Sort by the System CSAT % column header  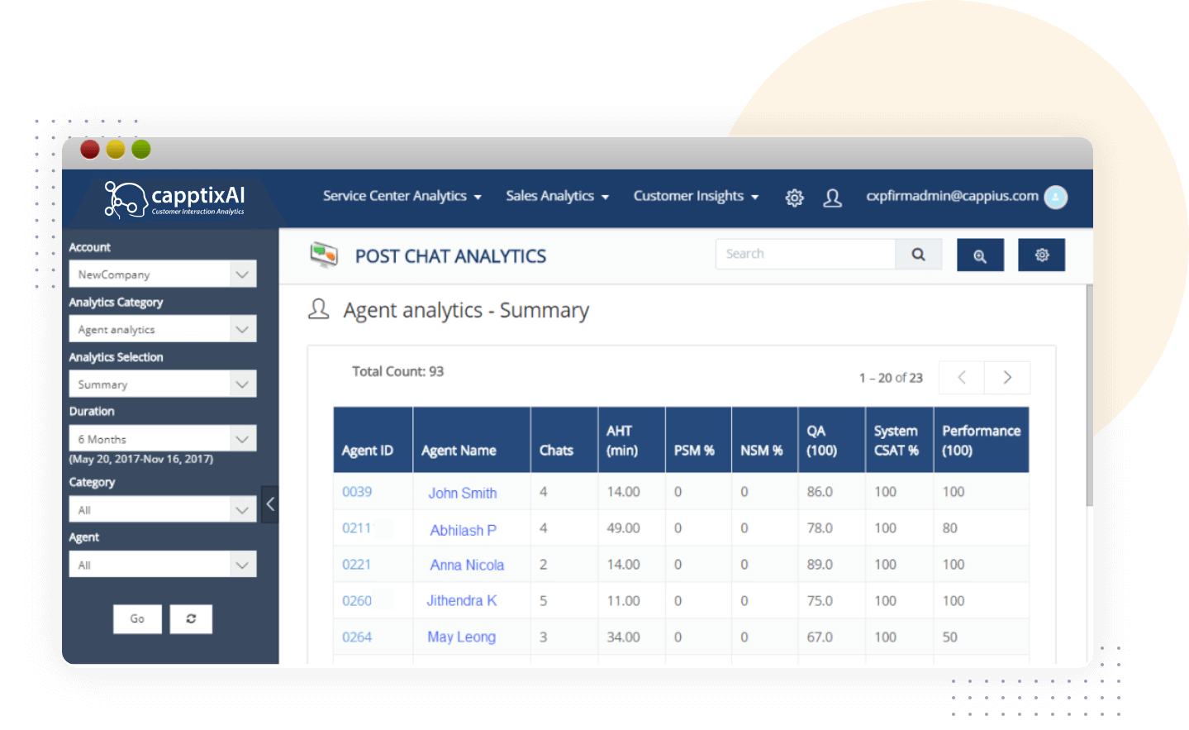tap(899, 440)
